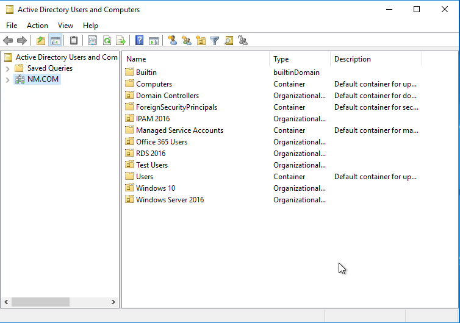Select Domain Controllers name text

[167, 95]
